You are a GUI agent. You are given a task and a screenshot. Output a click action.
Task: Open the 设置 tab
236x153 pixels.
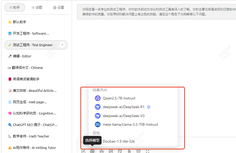coord(58,7)
